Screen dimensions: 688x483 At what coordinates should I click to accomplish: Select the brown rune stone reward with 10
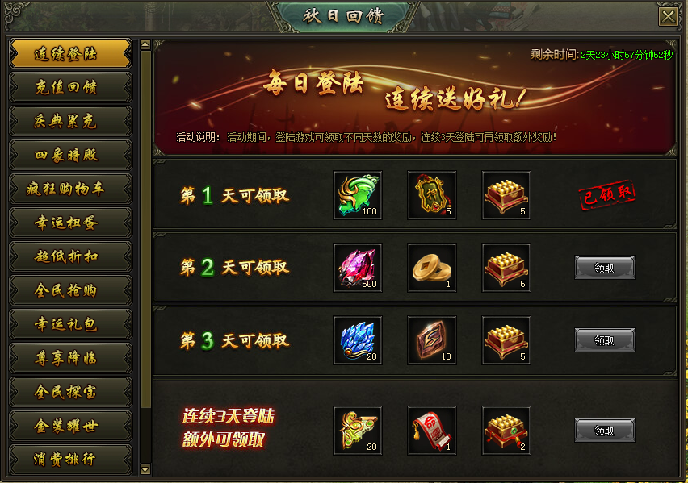[432, 340]
